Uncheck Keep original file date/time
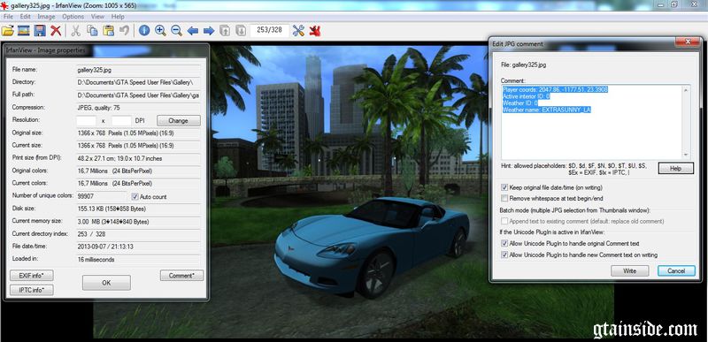Image resolution: width=708 pixels, height=342 pixels. [504, 187]
